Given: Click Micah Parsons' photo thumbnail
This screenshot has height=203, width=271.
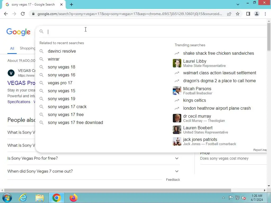Looking at the screenshot, I should (x=177, y=91).
